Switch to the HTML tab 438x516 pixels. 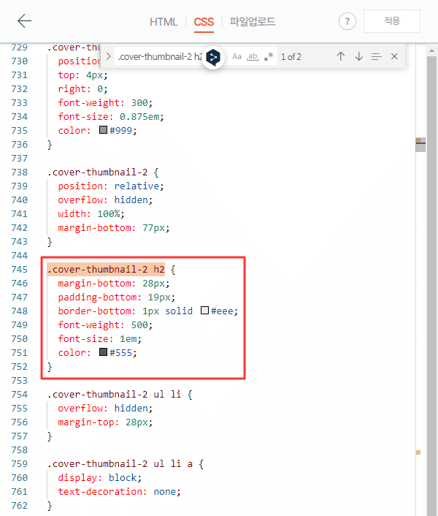coord(164,22)
